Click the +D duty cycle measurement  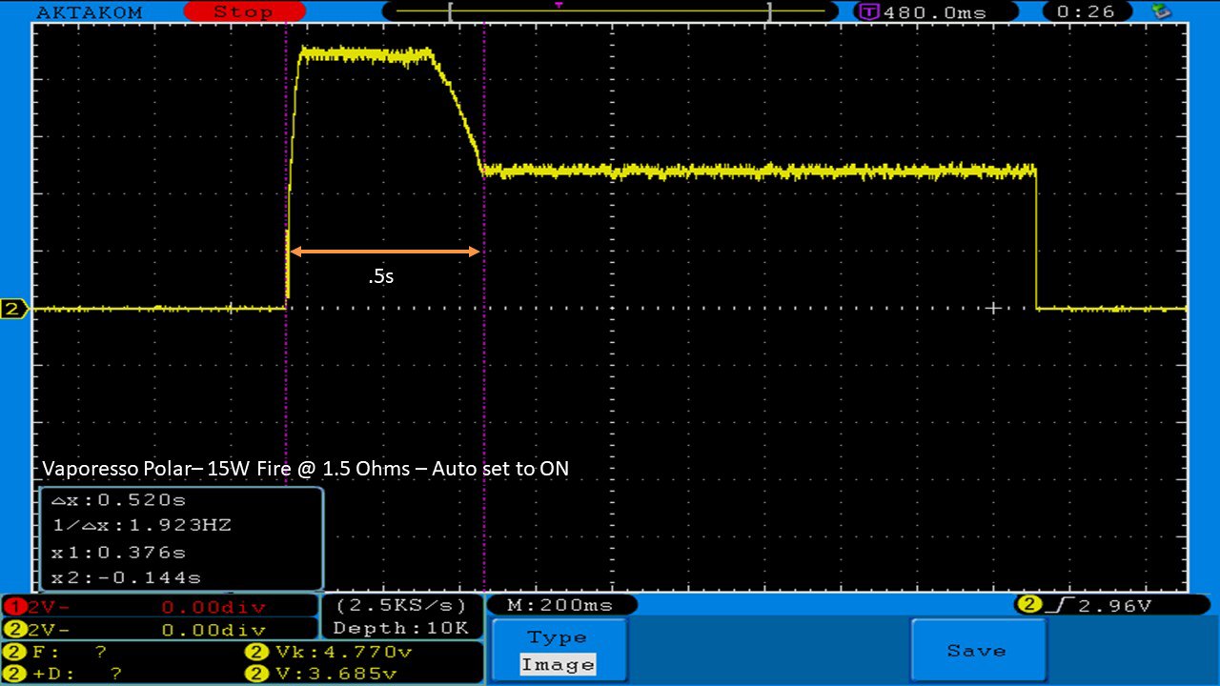pyautogui.click(x=67, y=674)
